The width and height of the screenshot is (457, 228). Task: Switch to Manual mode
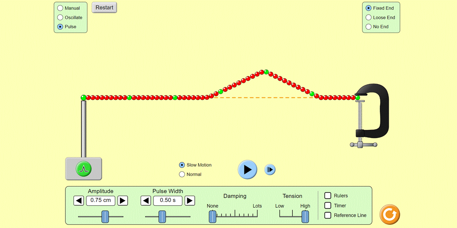coord(60,8)
